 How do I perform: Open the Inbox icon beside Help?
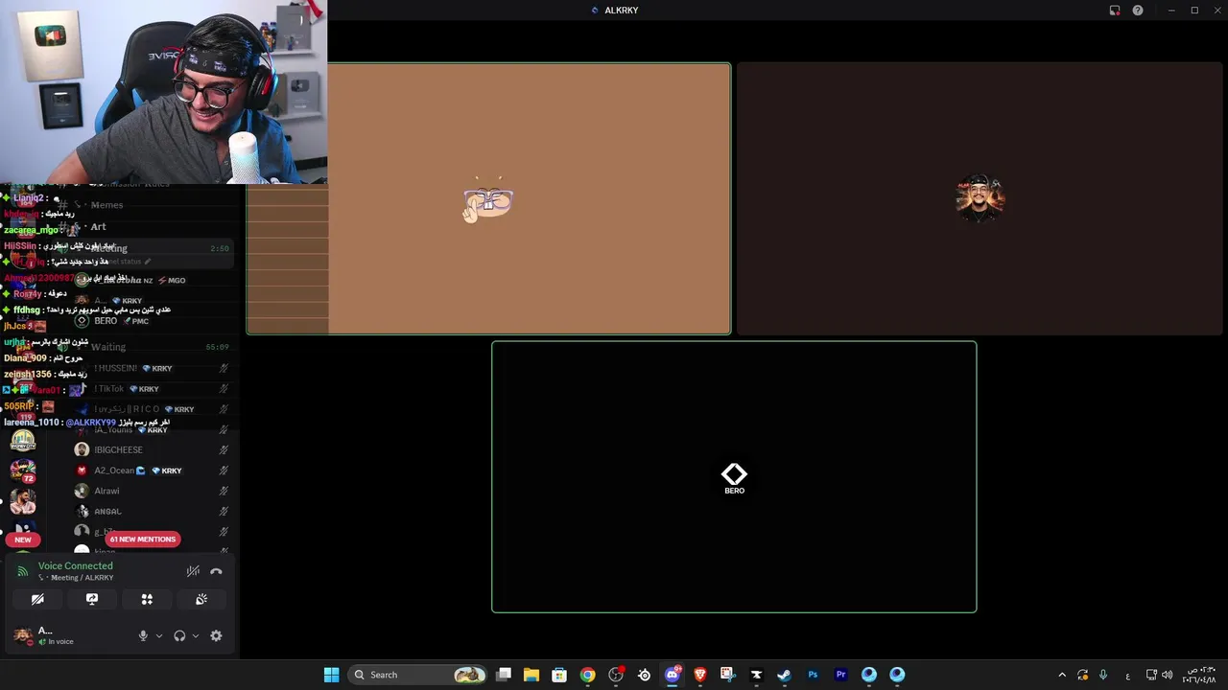coord(1115,11)
